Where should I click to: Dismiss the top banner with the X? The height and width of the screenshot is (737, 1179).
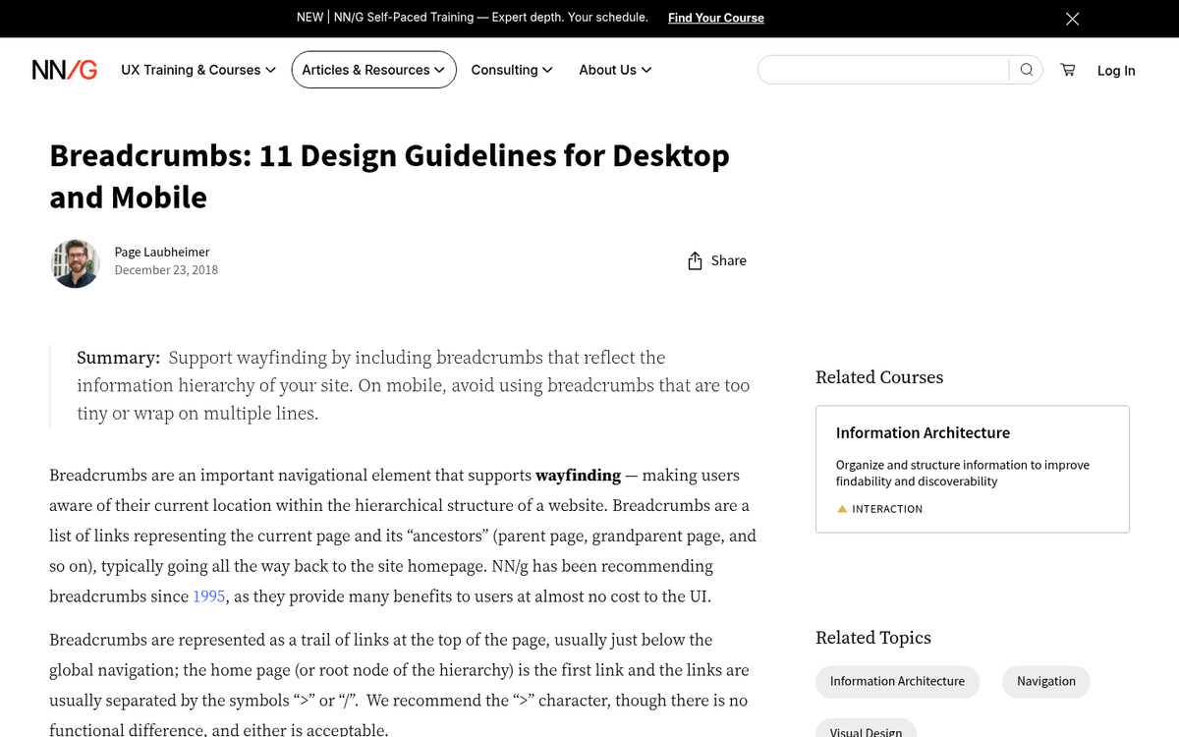[x=1072, y=18]
